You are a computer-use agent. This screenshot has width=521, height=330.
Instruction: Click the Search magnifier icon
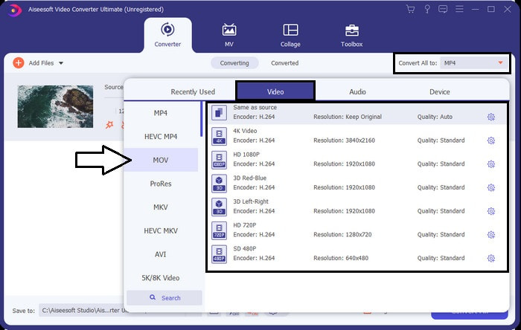pos(153,297)
